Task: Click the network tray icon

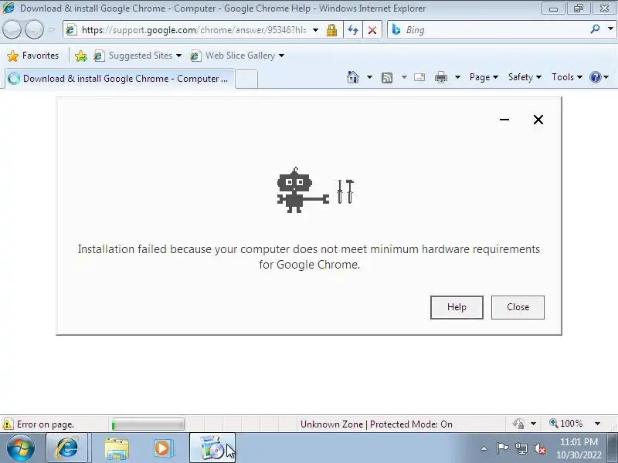Action: [521, 448]
